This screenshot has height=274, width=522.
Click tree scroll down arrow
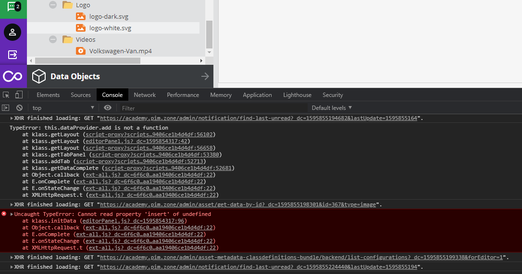point(209,52)
